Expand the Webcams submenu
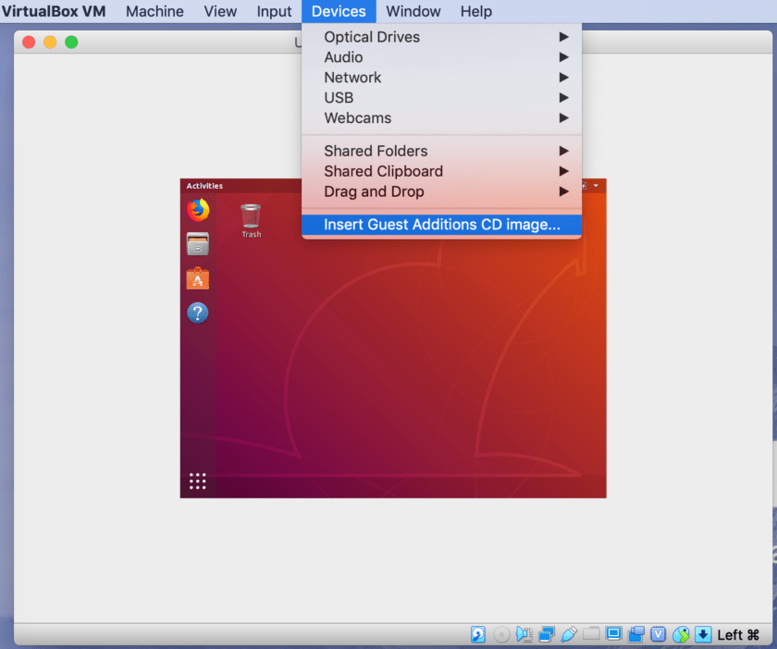 click(x=441, y=118)
